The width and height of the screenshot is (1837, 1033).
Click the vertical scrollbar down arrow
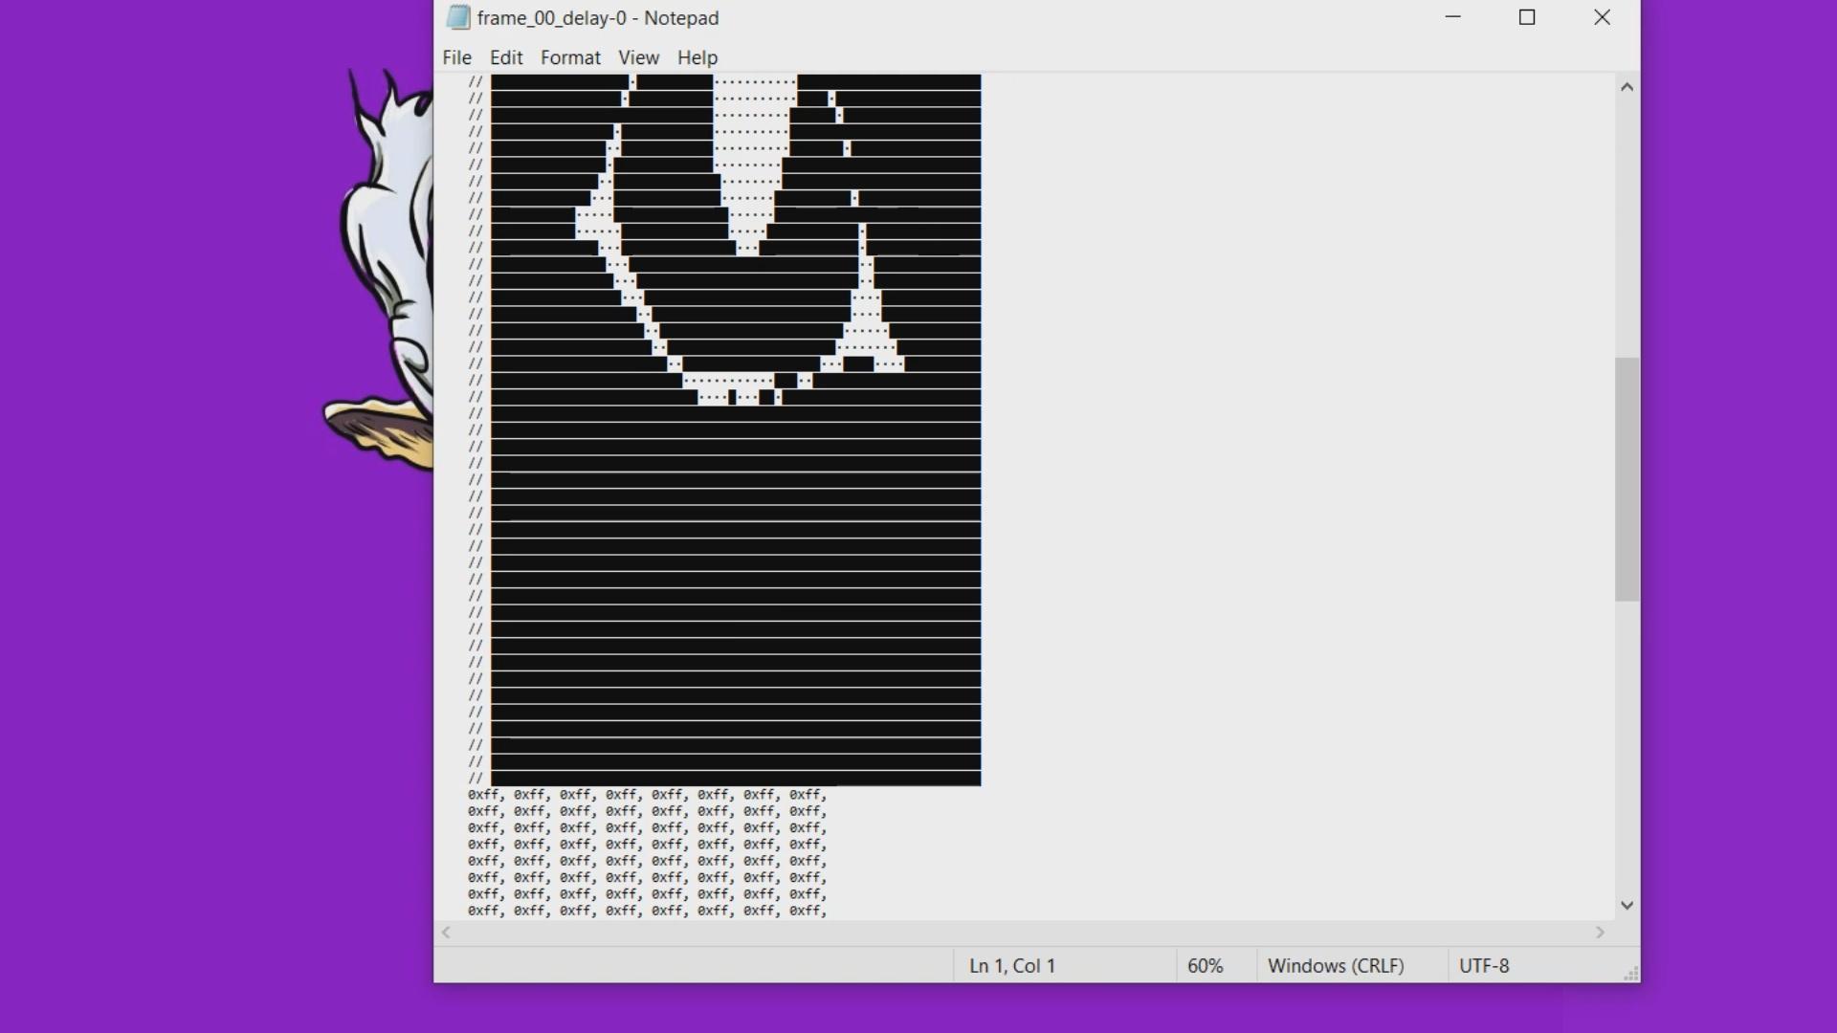coord(1627,905)
